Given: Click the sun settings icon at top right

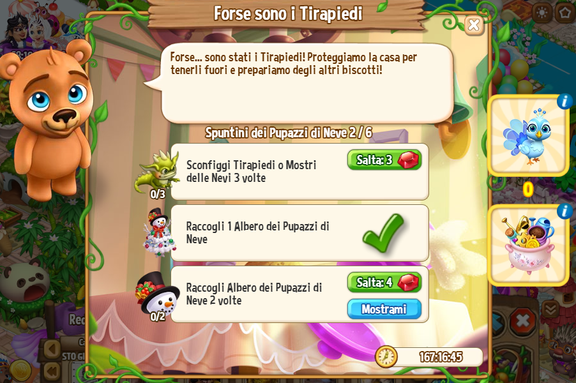Looking at the screenshot, I should (x=542, y=13).
